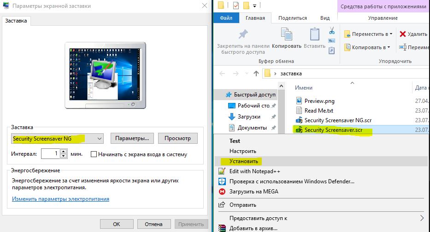Viewport: 430px width, 232px height.
Task: Click the Notepad++ icon in context menu
Action: [222, 171]
